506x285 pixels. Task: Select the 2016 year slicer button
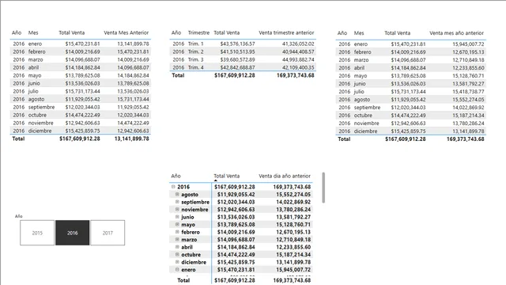(x=72, y=233)
